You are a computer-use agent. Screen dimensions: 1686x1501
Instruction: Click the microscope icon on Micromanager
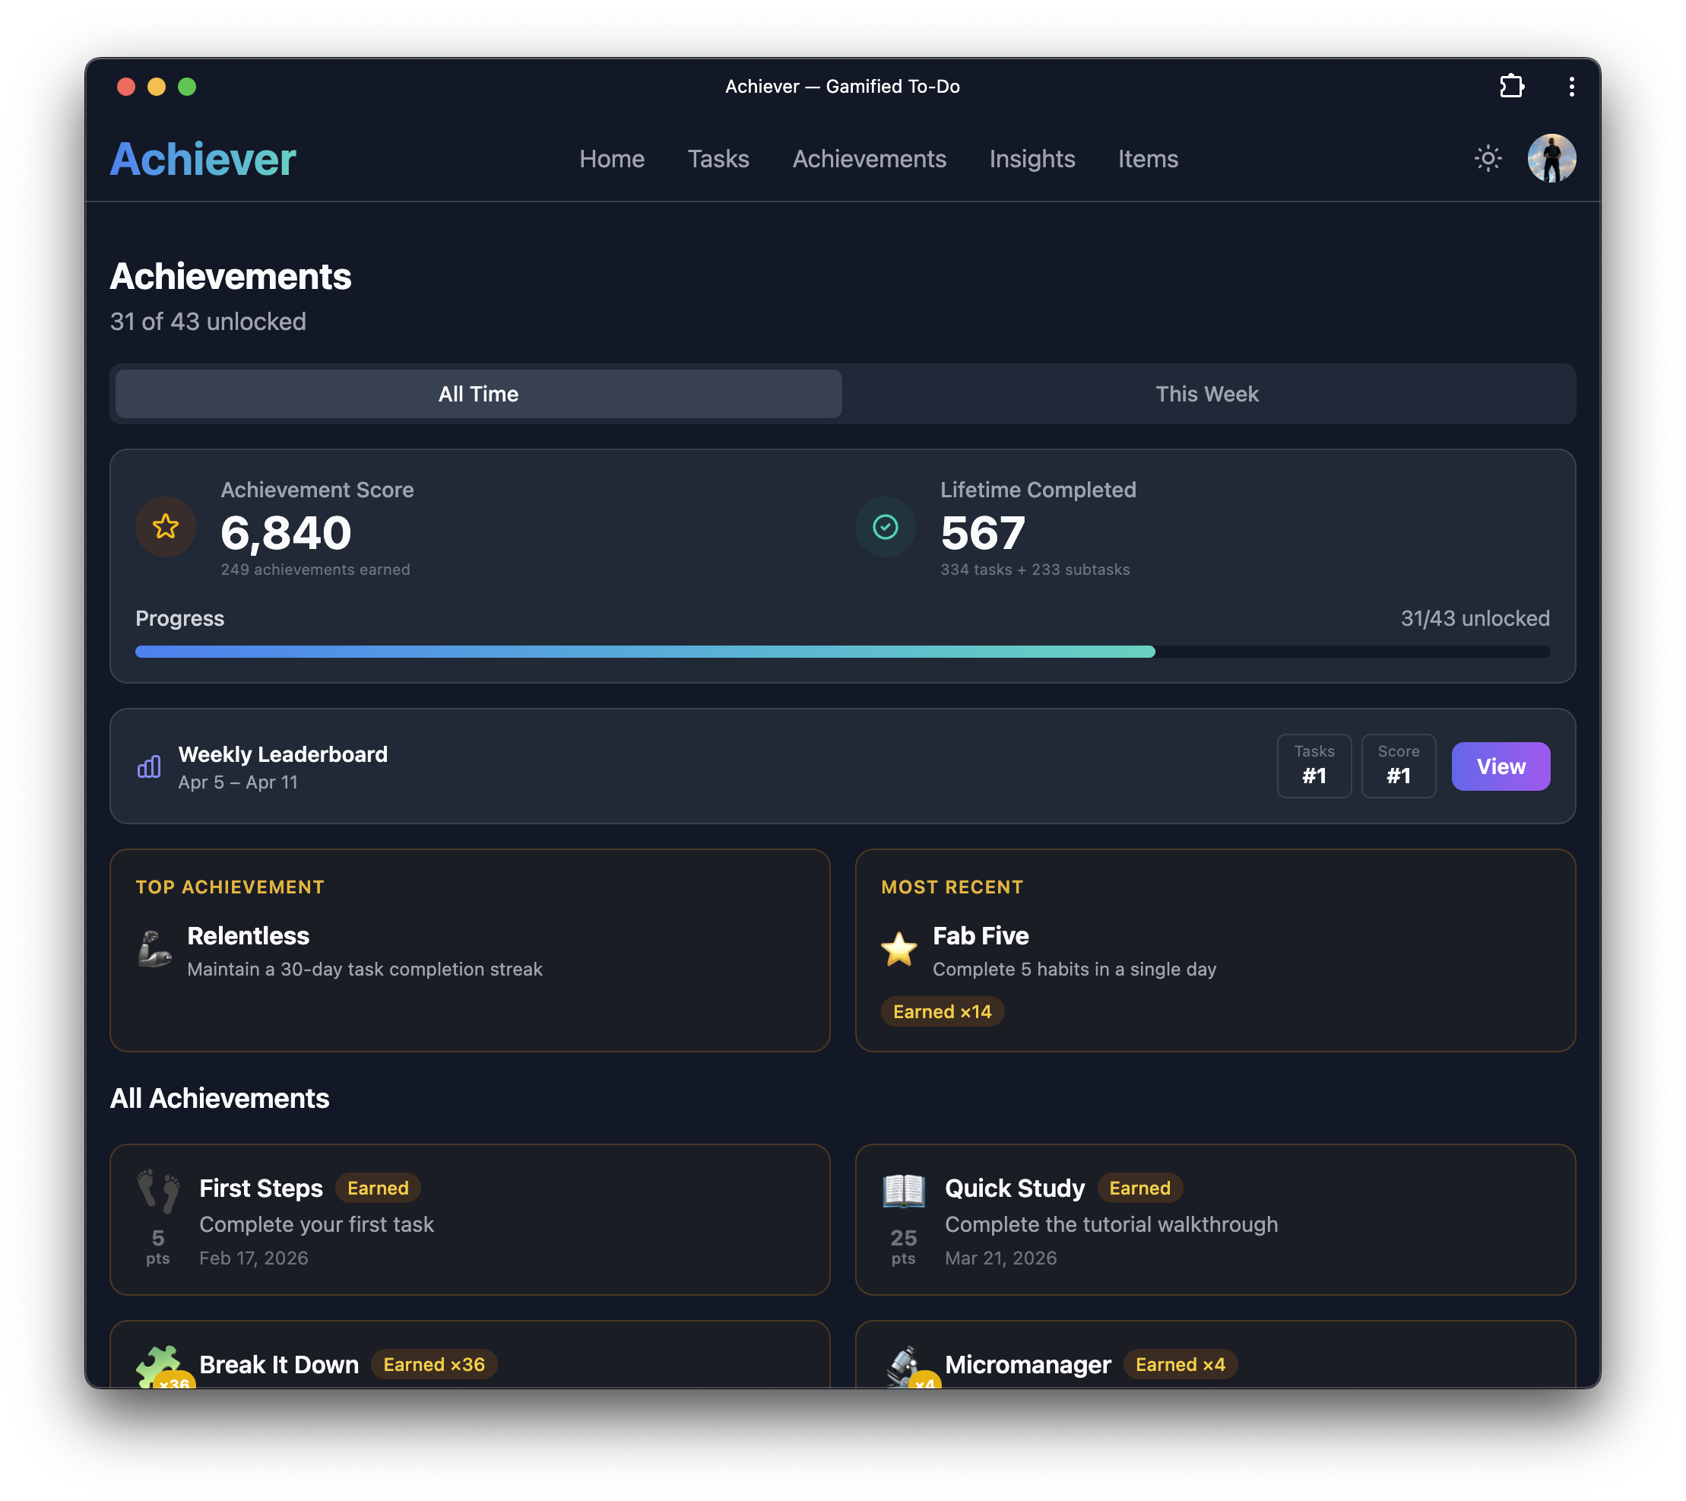(x=905, y=1363)
